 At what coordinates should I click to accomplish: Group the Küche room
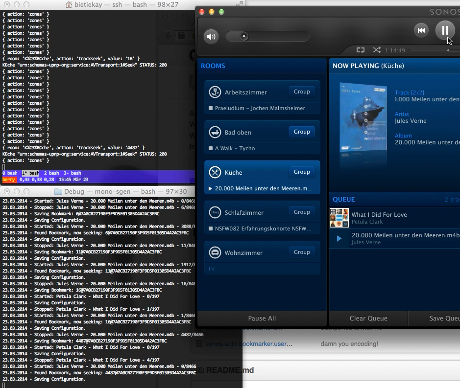click(x=302, y=172)
